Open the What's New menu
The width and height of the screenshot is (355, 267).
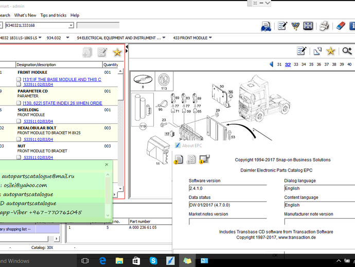[25, 15]
